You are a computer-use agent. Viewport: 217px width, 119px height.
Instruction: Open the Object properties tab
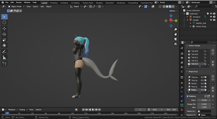click(x=182, y=83)
